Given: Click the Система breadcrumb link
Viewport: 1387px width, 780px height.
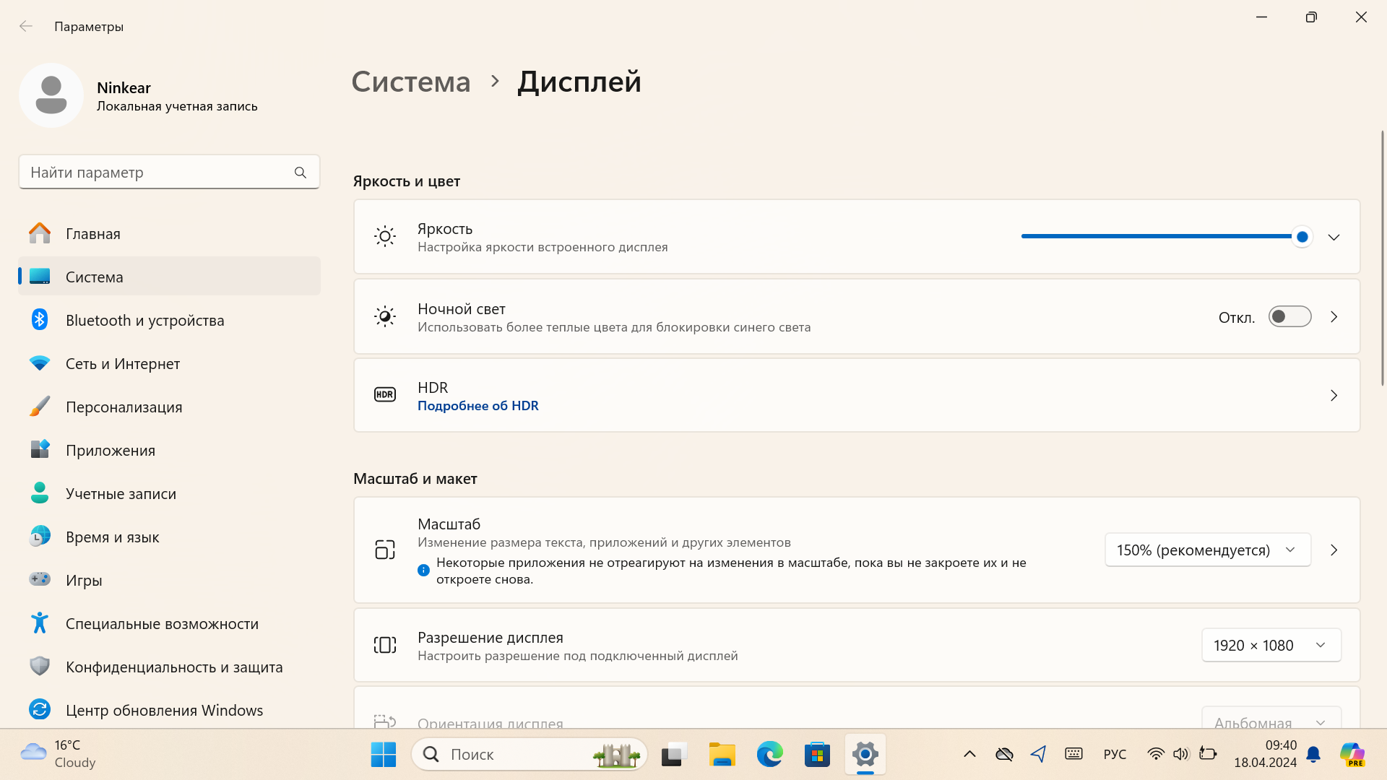Looking at the screenshot, I should 410,82.
